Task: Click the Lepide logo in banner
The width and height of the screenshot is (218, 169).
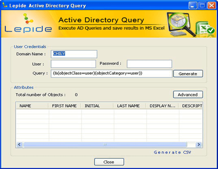Action: (x=28, y=23)
